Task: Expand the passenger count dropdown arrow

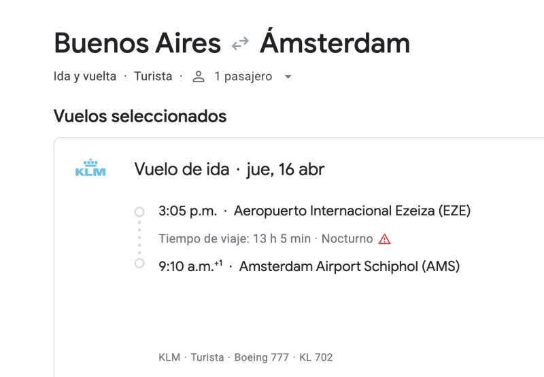Action: click(288, 77)
